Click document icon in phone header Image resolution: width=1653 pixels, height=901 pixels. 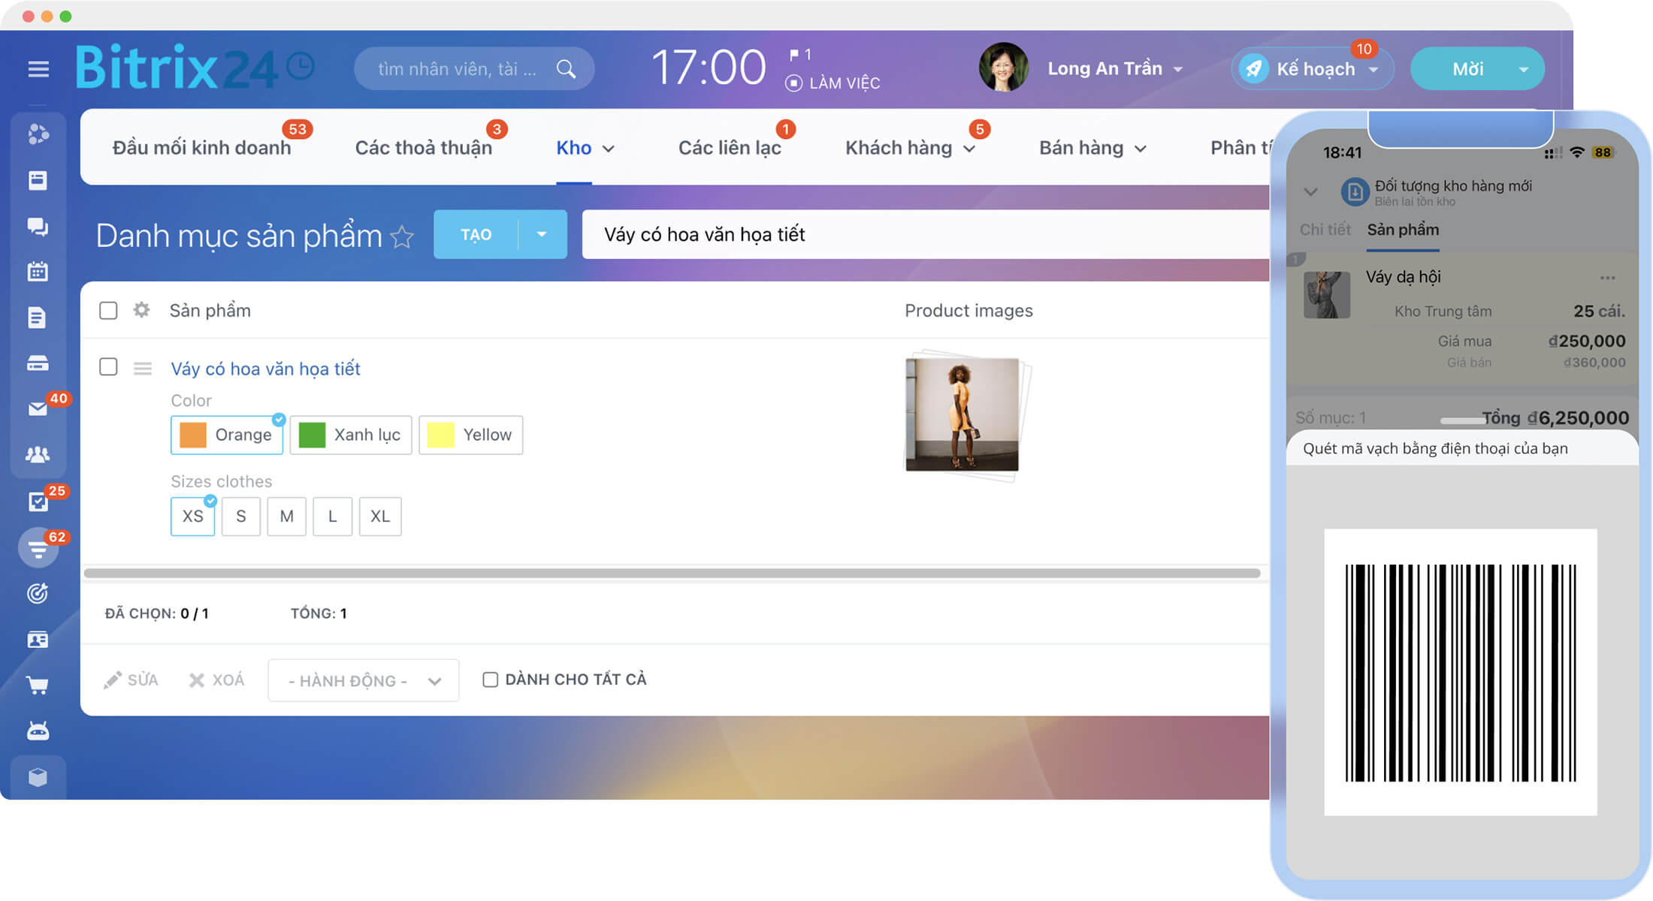click(1355, 191)
